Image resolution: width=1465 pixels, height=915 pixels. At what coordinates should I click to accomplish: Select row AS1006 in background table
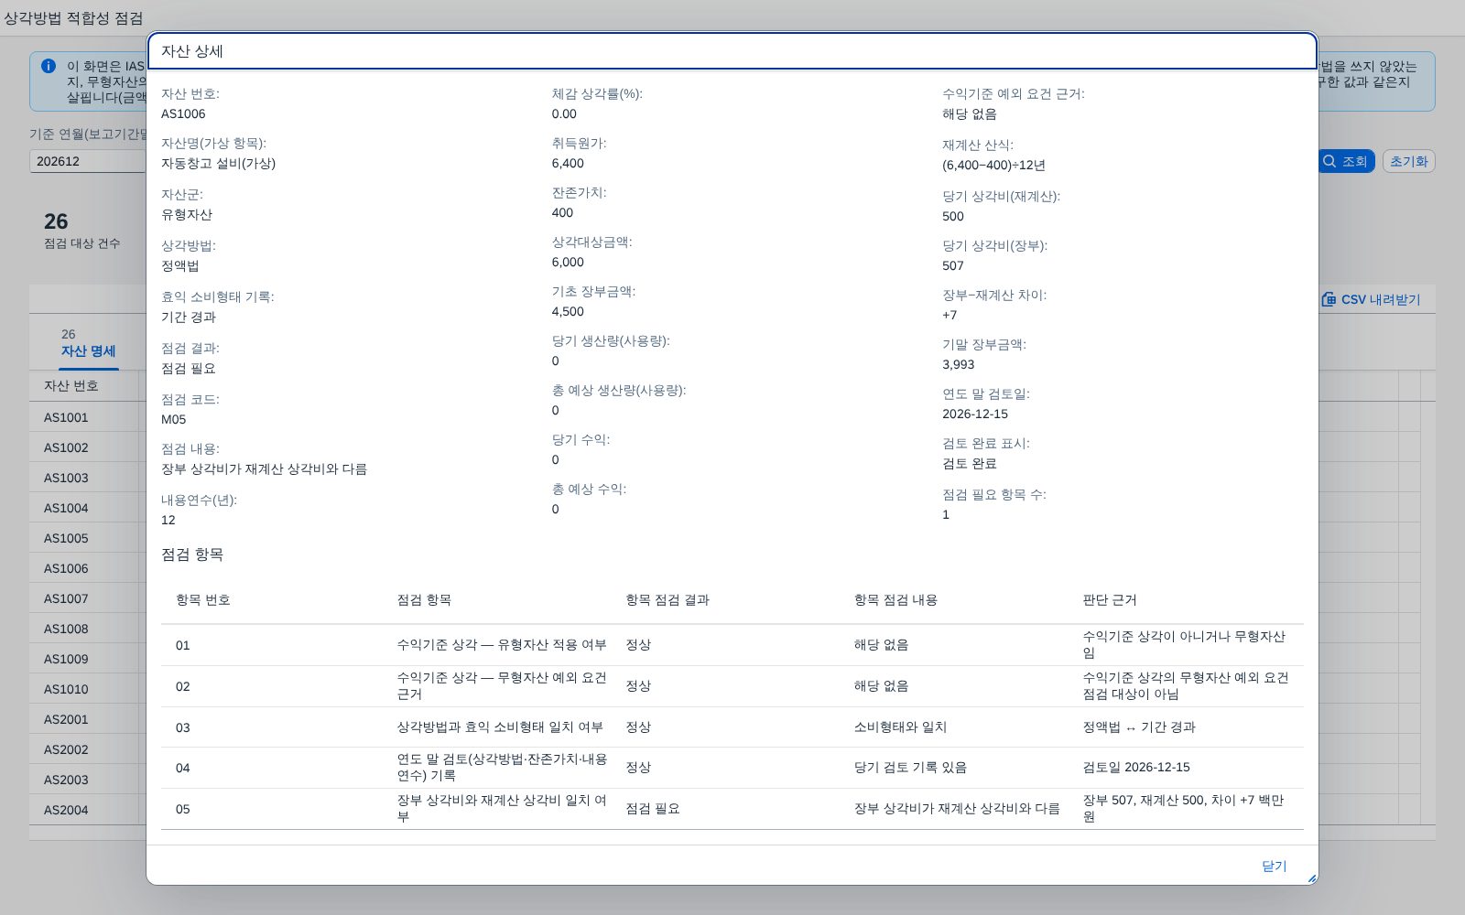(87, 568)
